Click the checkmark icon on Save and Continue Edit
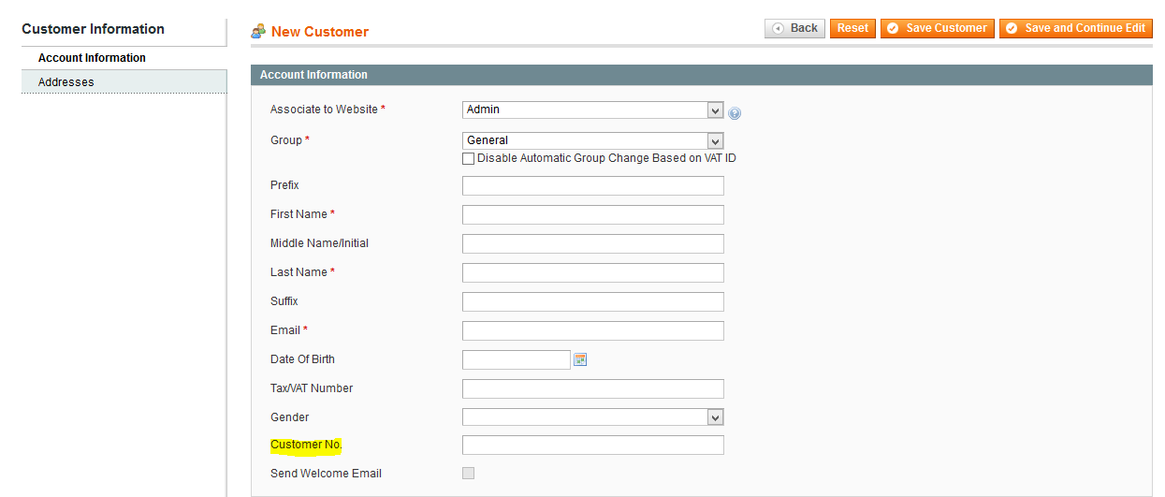The height and width of the screenshot is (497, 1165). (x=1012, y=28)
